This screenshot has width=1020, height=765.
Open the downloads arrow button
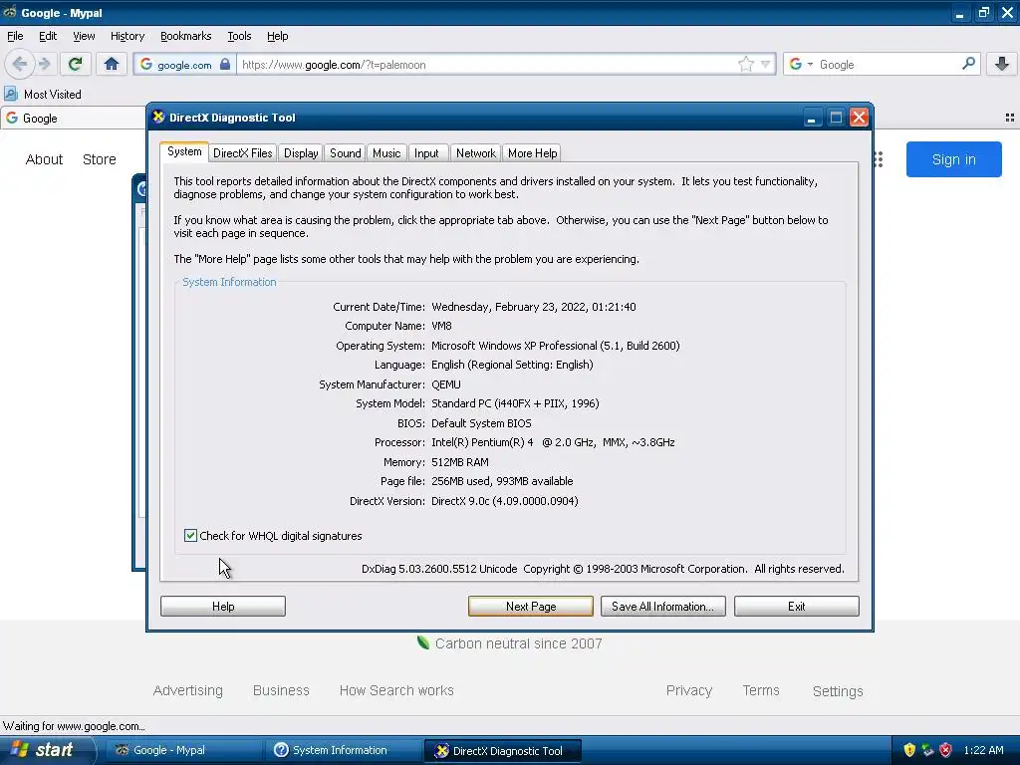1002,64
